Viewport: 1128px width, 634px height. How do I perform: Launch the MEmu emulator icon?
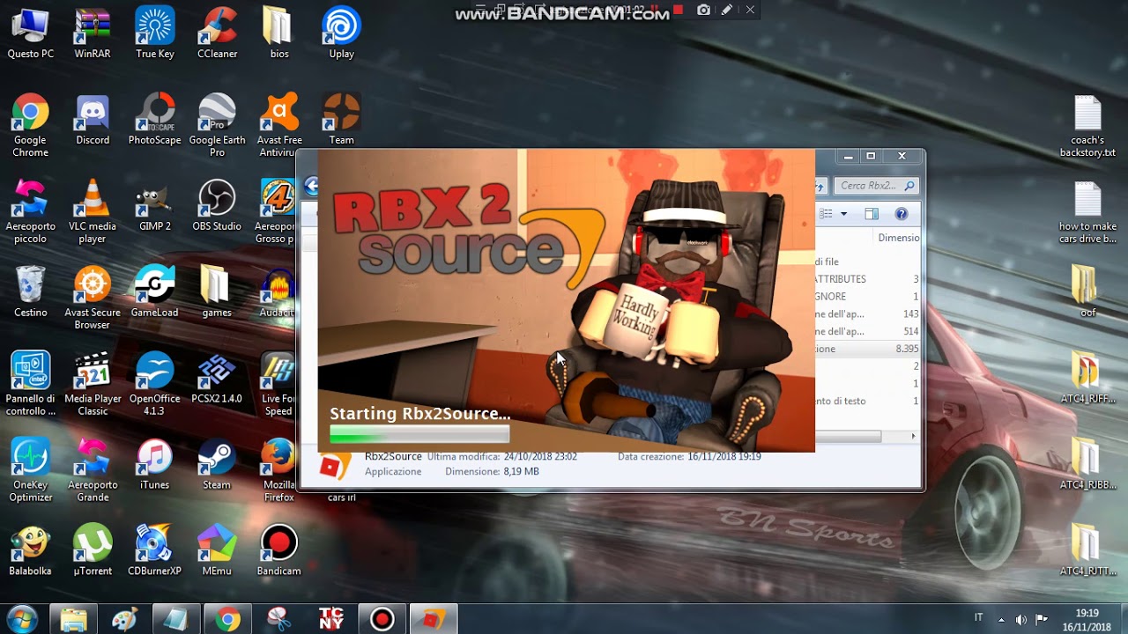tap(217, 550)
